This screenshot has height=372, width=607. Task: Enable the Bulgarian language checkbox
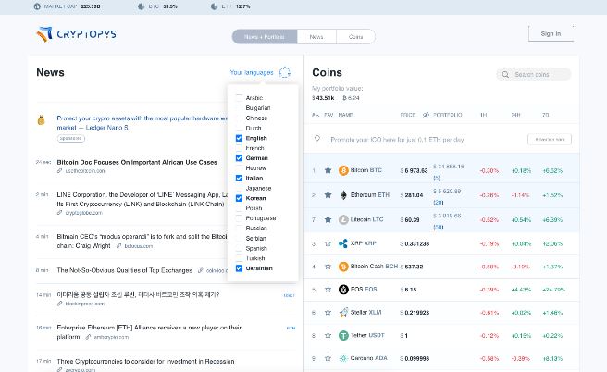click(239, 108)
